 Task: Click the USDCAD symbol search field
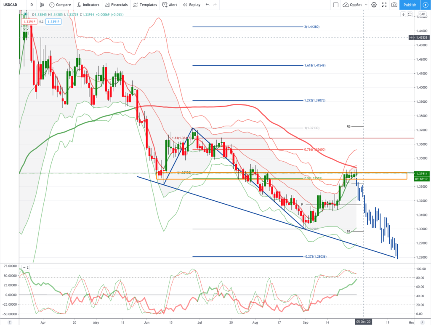[13, 5]
